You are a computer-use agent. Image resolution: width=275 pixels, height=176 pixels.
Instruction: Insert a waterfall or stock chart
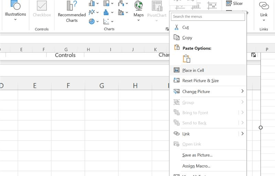coord(121,3)
